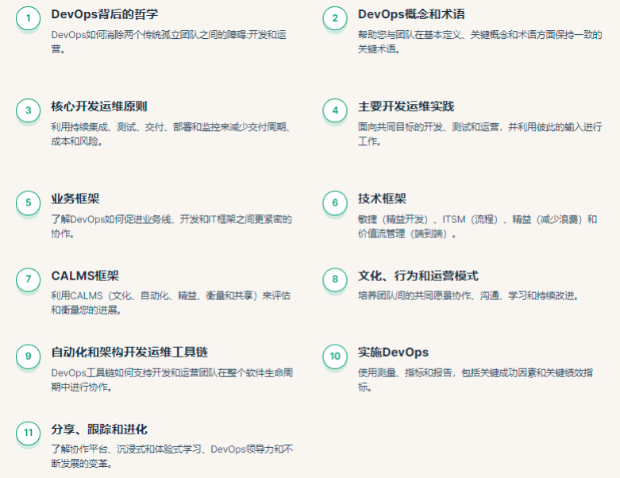Select the "主要开发运维实践" heading
Screen dimensions: 620x478
coord(406,106)
